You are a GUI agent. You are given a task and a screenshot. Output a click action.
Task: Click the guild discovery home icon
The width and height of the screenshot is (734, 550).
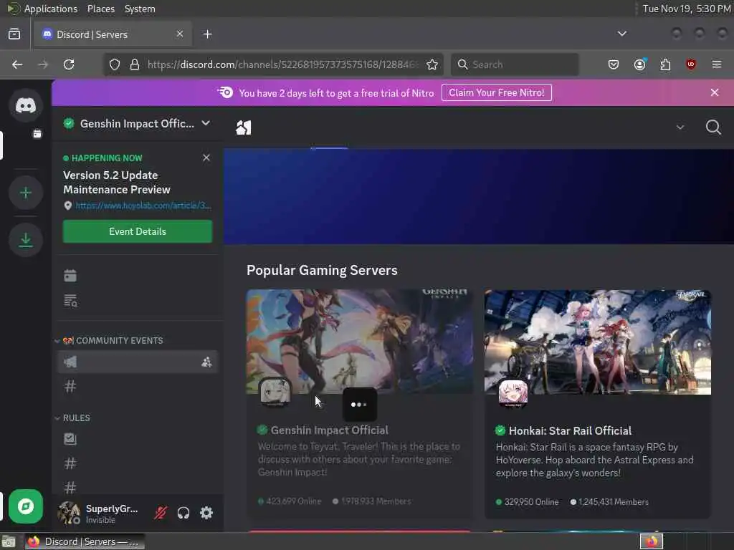(244, 127)
